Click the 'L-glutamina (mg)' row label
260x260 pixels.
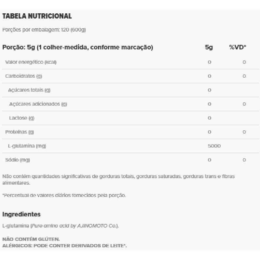tap(27, 146)
